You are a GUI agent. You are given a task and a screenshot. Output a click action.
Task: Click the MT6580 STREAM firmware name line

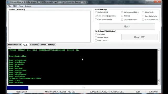pos(44,50)
